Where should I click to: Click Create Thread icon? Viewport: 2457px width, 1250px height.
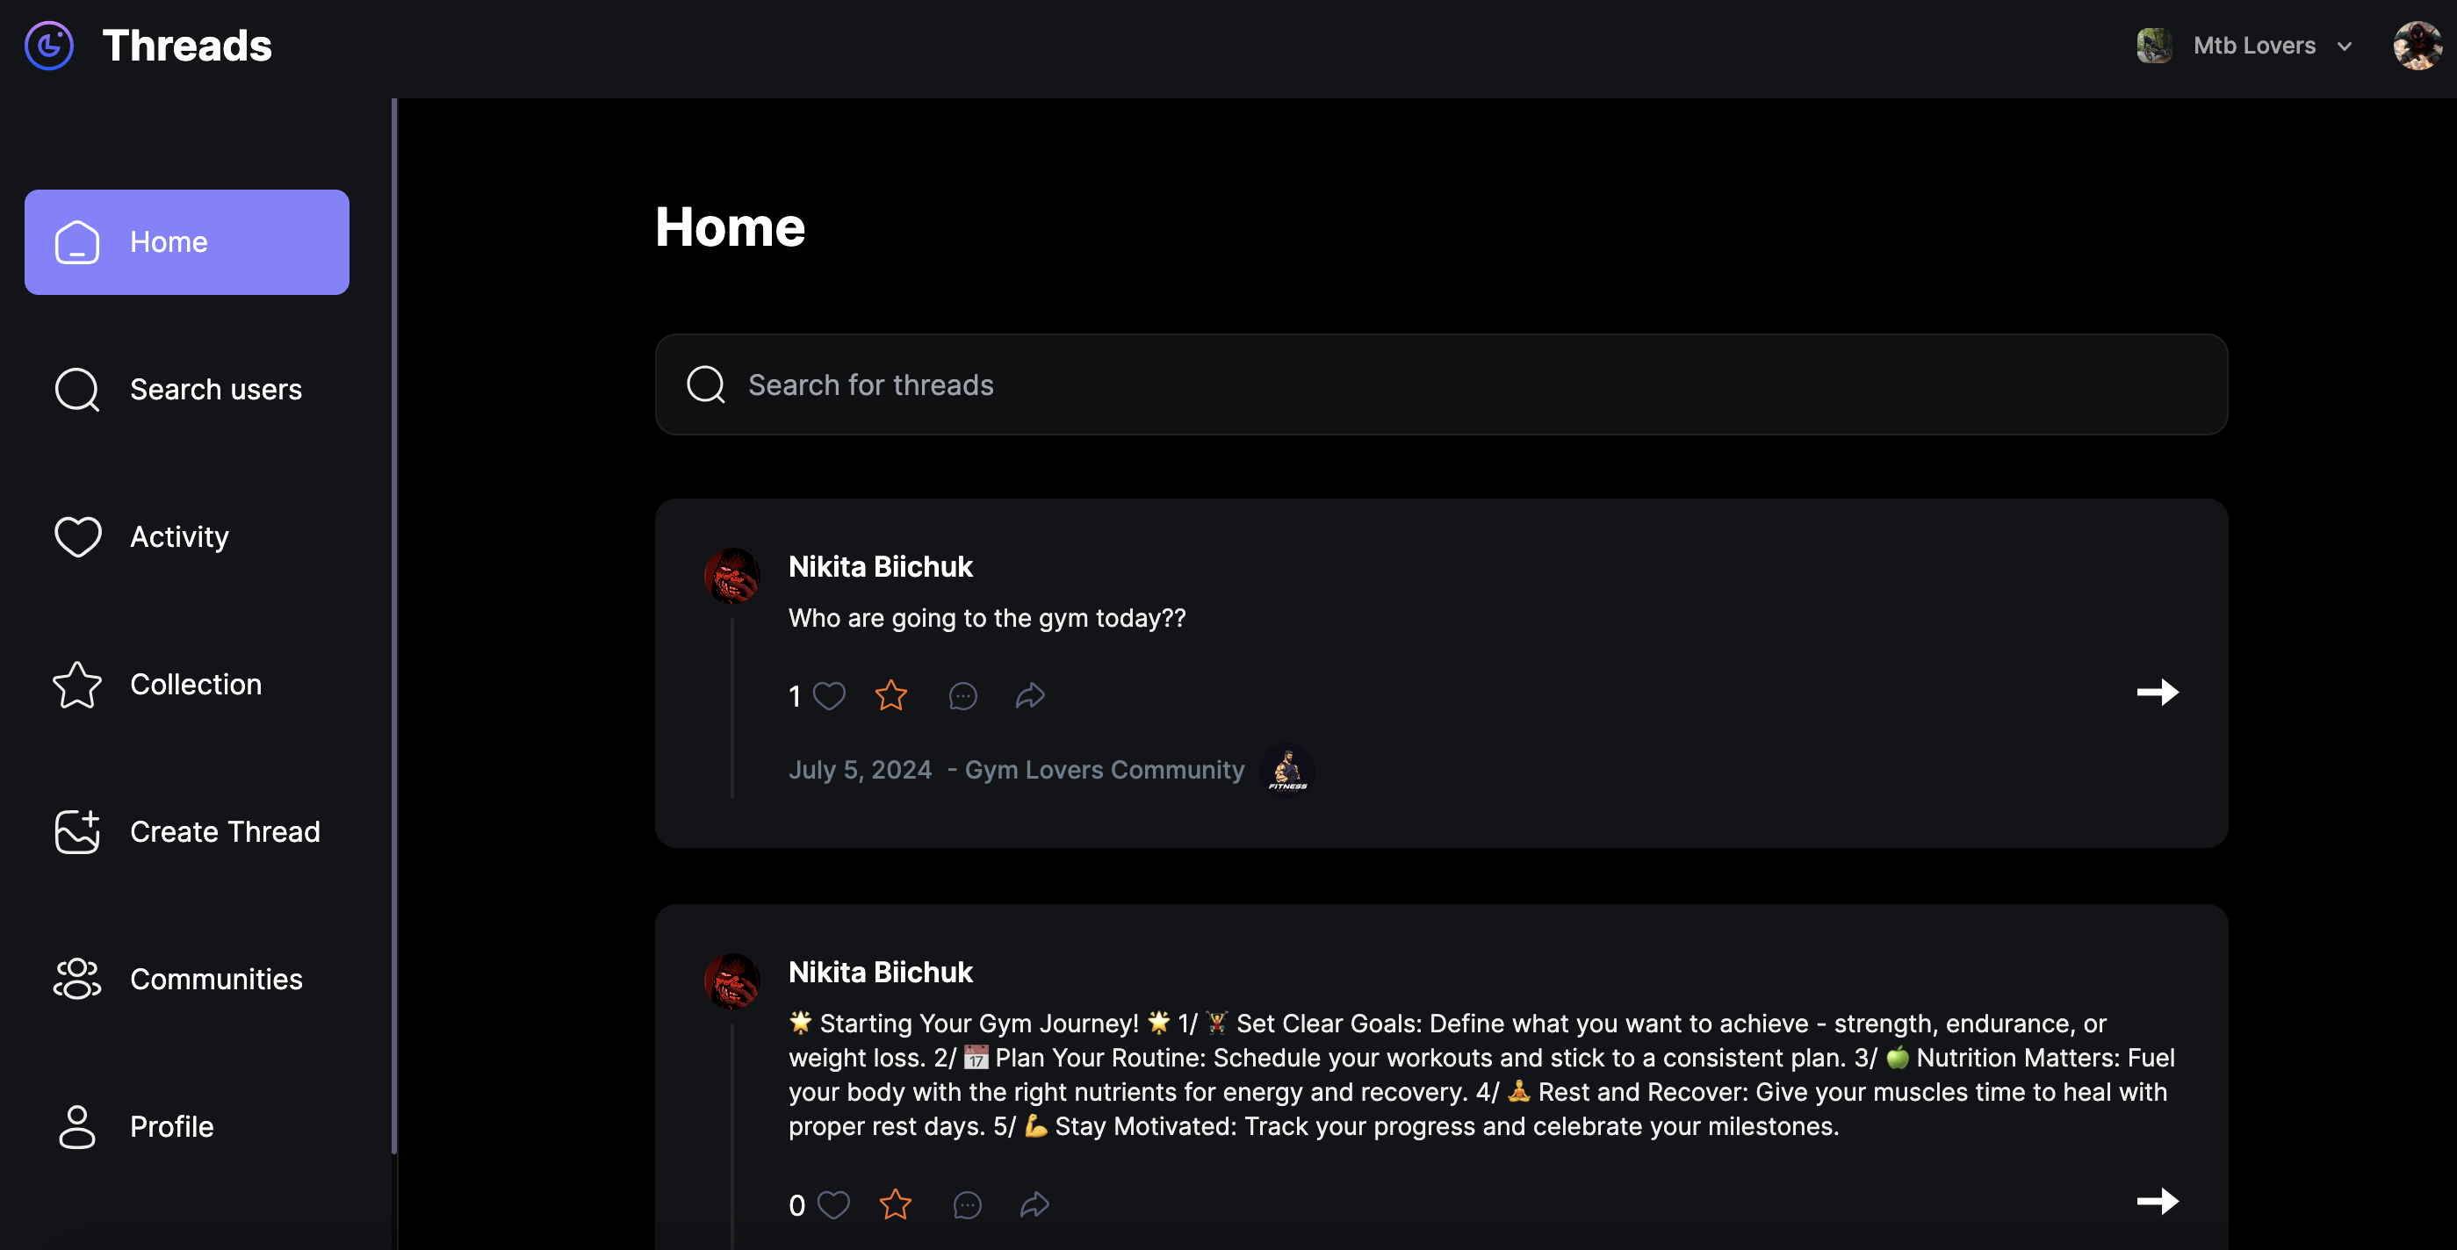(x=75, y=830)
